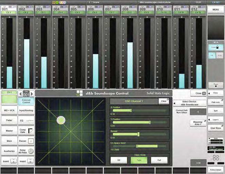Screen dimensions: 225x174
Task: Open the Delay All Pass knob button
Action: tap(26, 151)
